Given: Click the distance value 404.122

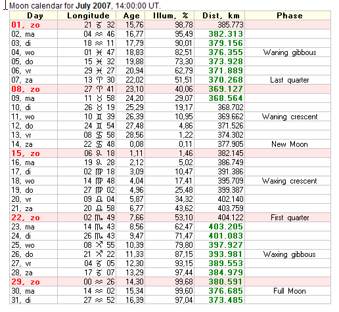Looking at the screenshot, I should tap(231, 218).
